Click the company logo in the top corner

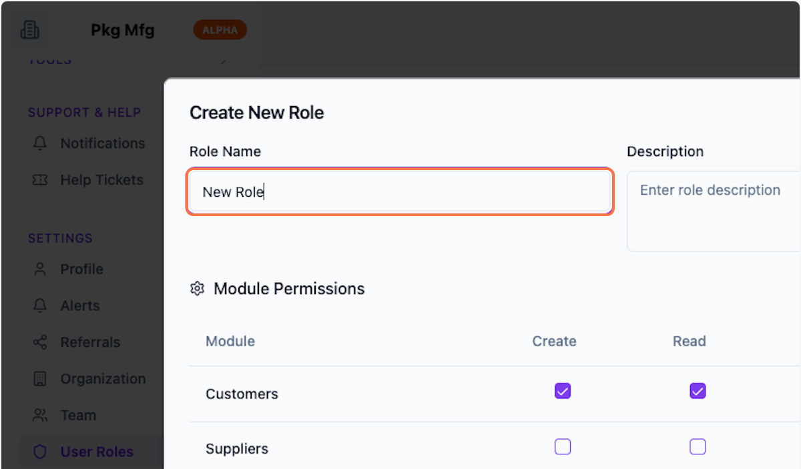[29, 29]
